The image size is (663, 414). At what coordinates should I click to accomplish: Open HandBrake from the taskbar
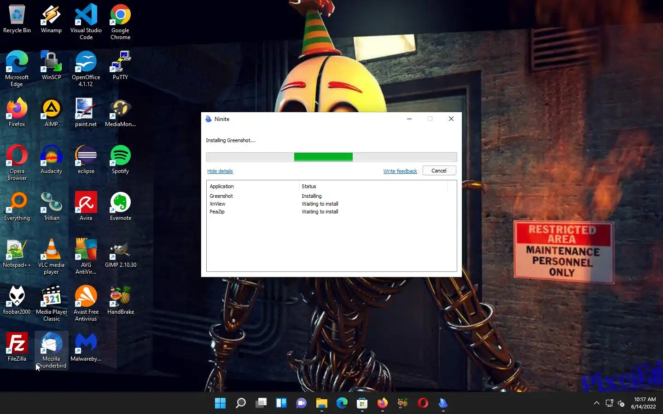(x=403, y=403)
